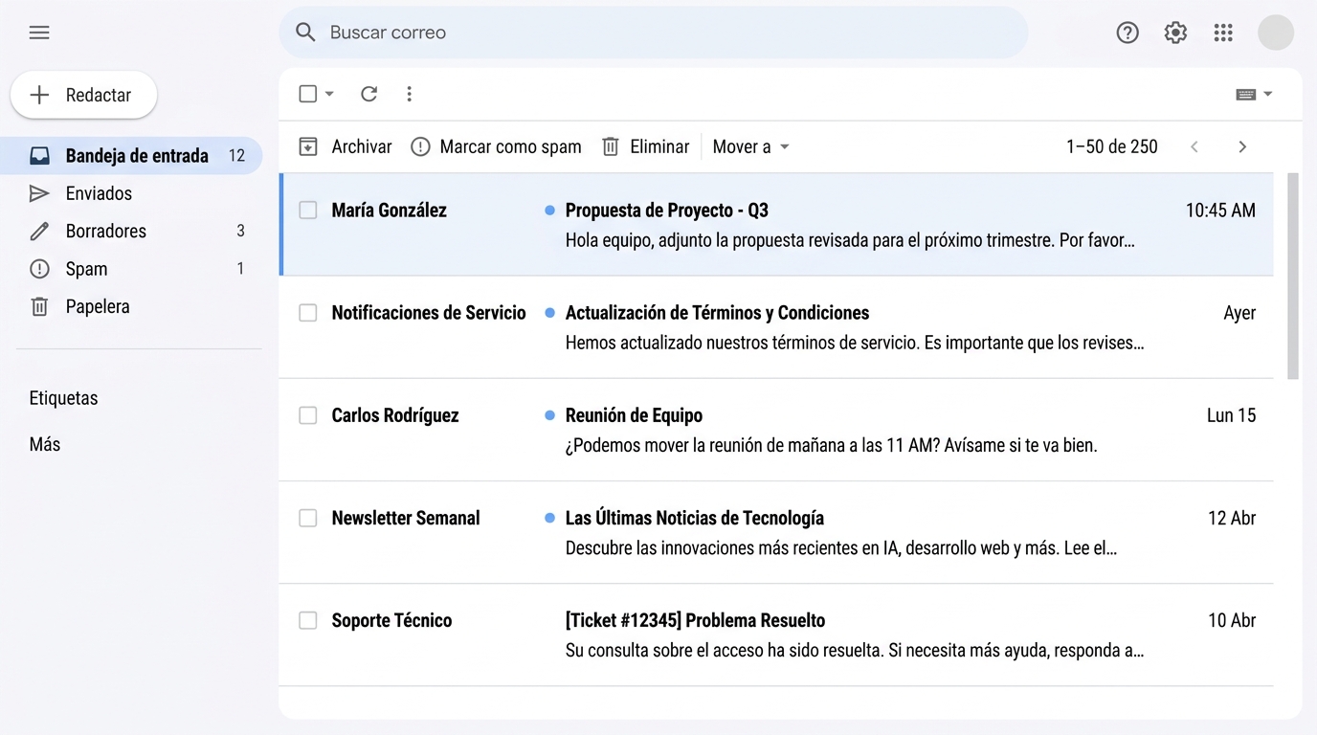The image size is (1317, 735).
Task: Click sender name Carlos Rodríguez
Action: (x=395, y=415)
